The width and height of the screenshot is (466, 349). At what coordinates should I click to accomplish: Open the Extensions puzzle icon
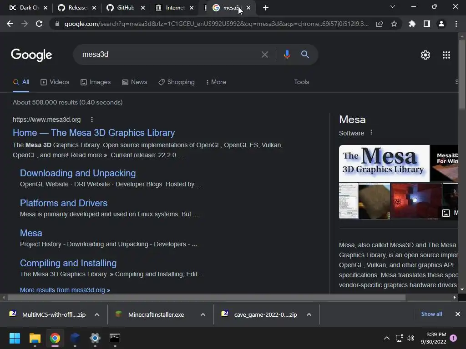pos(412,24)
